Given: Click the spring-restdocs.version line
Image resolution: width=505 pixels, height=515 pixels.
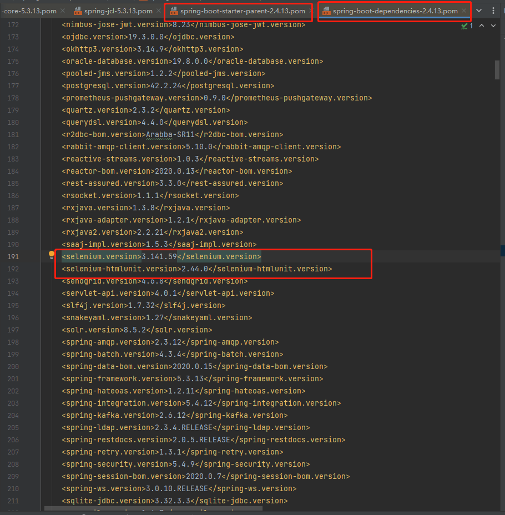Looking at the screenshot, I should click(x=204, y=440).
